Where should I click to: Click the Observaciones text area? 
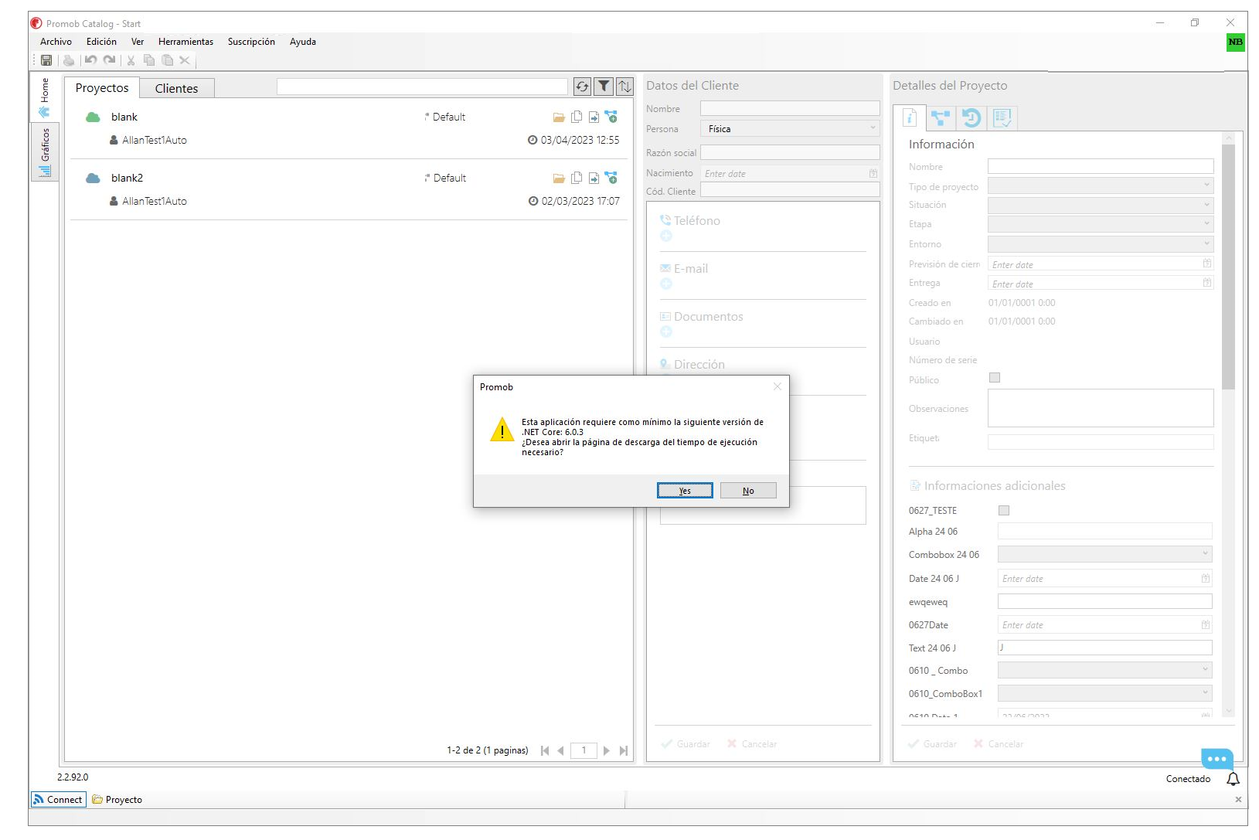1101,408
